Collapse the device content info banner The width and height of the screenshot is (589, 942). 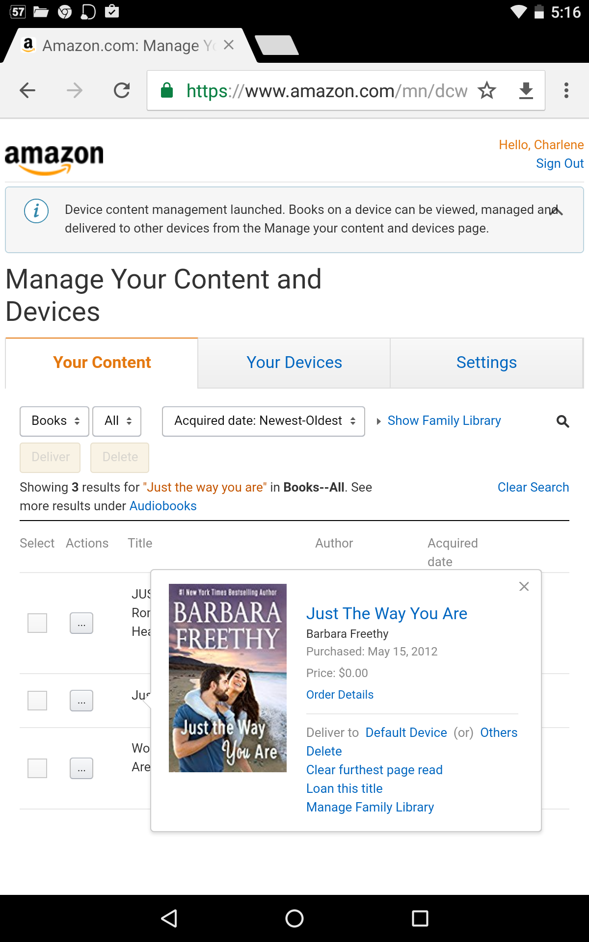coord(557,211)
